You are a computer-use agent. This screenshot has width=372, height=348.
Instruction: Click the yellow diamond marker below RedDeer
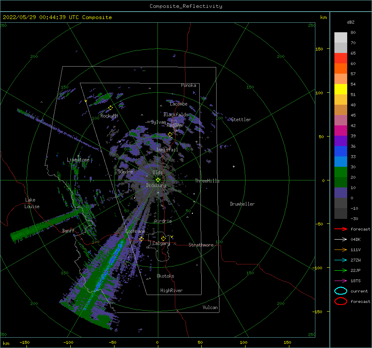tap(170, 134)
